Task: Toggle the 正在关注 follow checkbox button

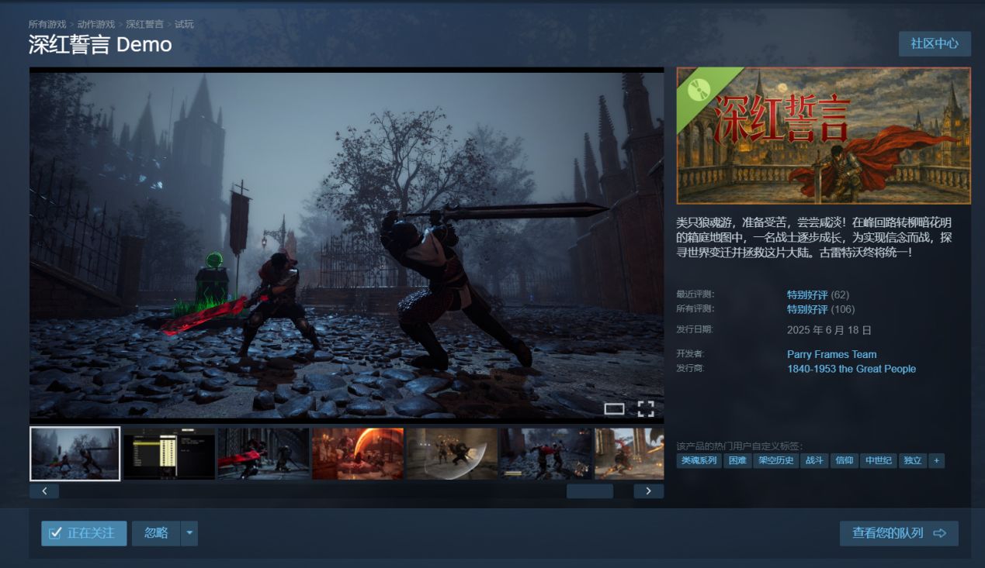Action: click(x=84, y=533)
